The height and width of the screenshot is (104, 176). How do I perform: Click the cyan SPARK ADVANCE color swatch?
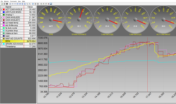4,44
